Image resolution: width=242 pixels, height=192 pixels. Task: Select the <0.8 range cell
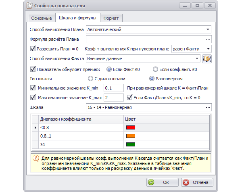click(81, 127)
